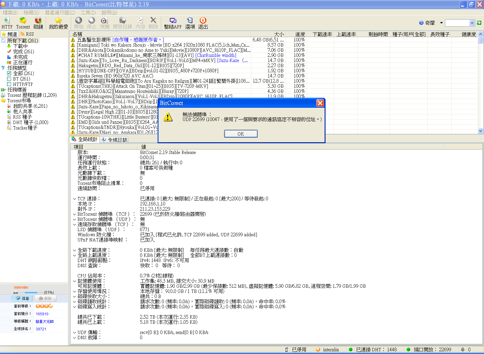The image size is (484, 354).
Task: Open the search engine dropdown arrow
Action: 441,23
